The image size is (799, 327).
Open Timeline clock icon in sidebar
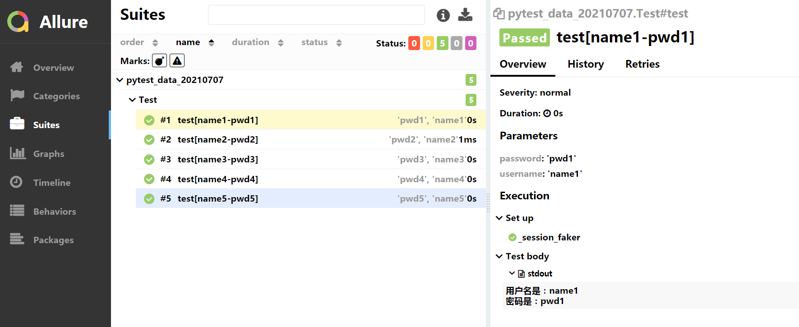click(x=16, y=182)
